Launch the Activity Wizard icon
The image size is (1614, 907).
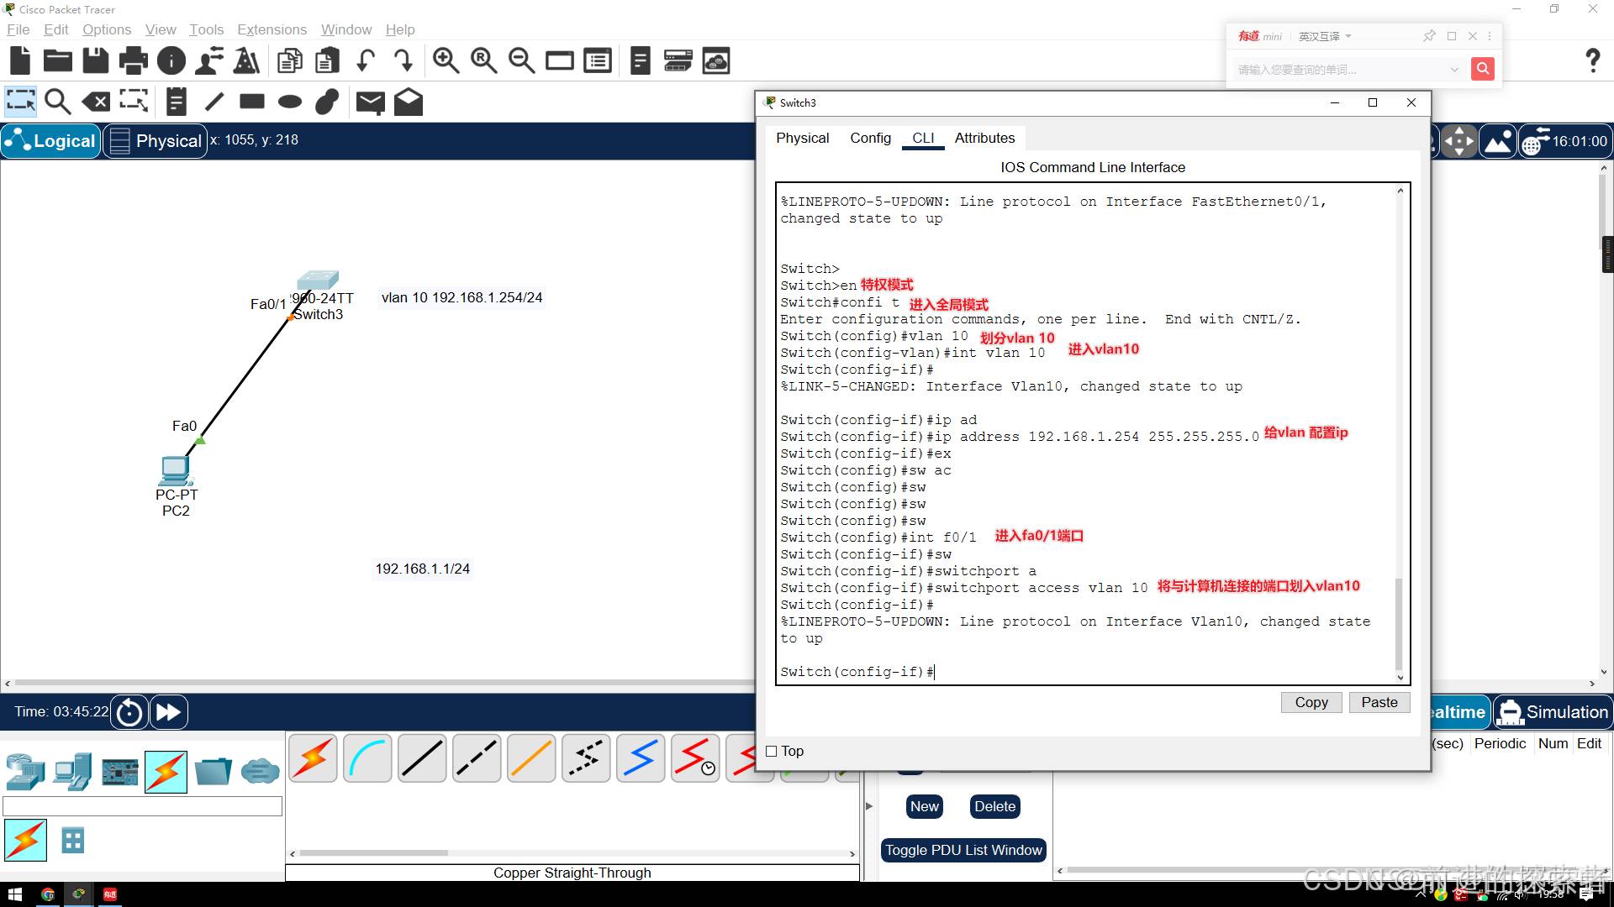click(x=246, y=60)
